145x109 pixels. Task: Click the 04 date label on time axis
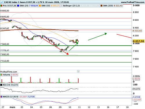[x=32, y=107]
